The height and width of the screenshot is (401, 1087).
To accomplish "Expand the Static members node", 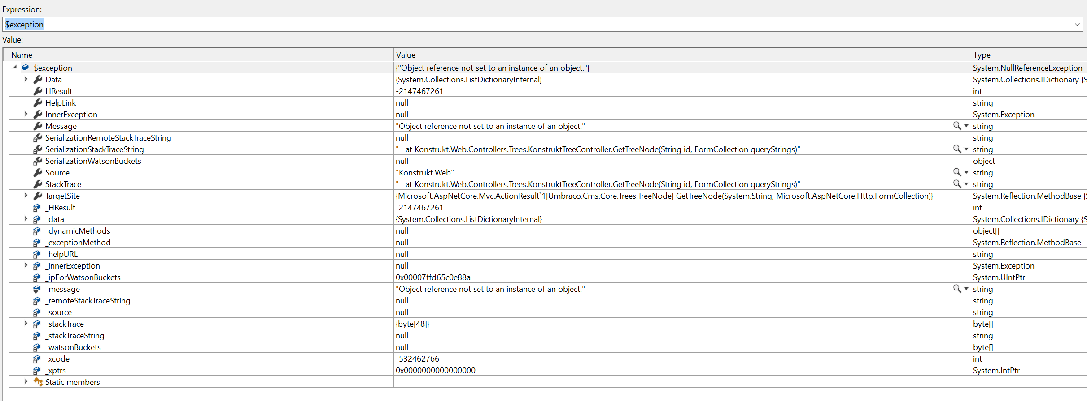I will tap(26, 382).
